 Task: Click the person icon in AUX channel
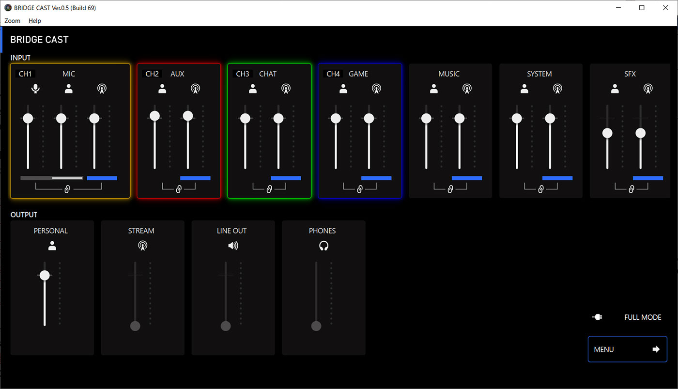click(162, 89)
